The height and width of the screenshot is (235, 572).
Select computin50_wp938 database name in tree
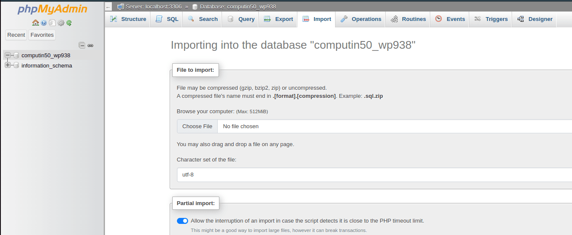pyautogui.click(x=46, y=55)
